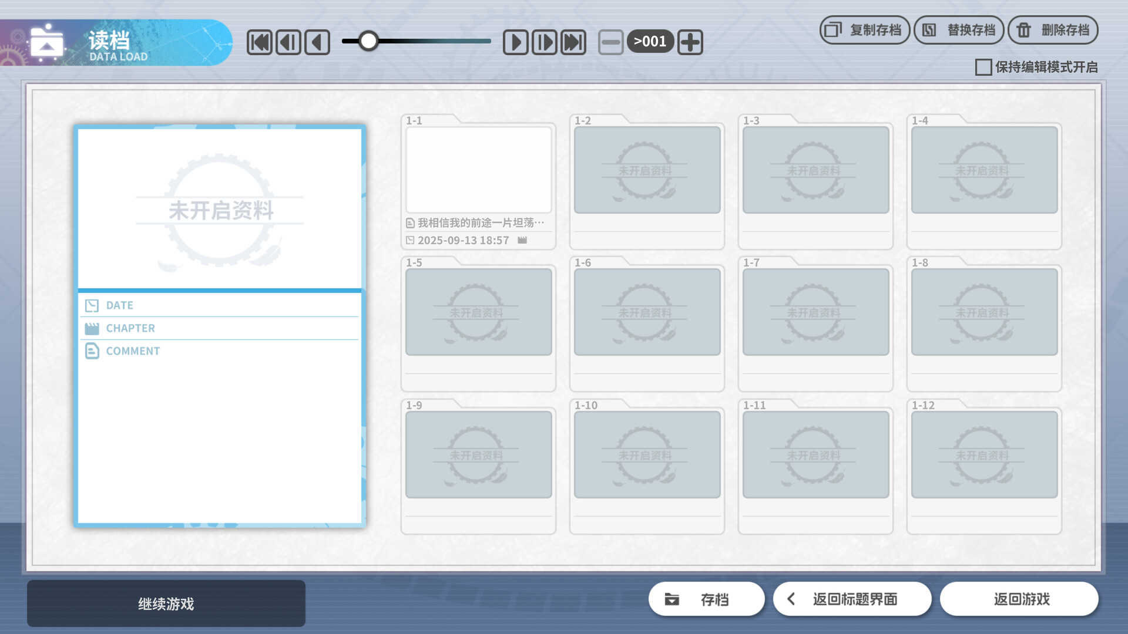Select the empty save slot 1-7
The width and height of the screenshot is (1128, 634).
815,312
